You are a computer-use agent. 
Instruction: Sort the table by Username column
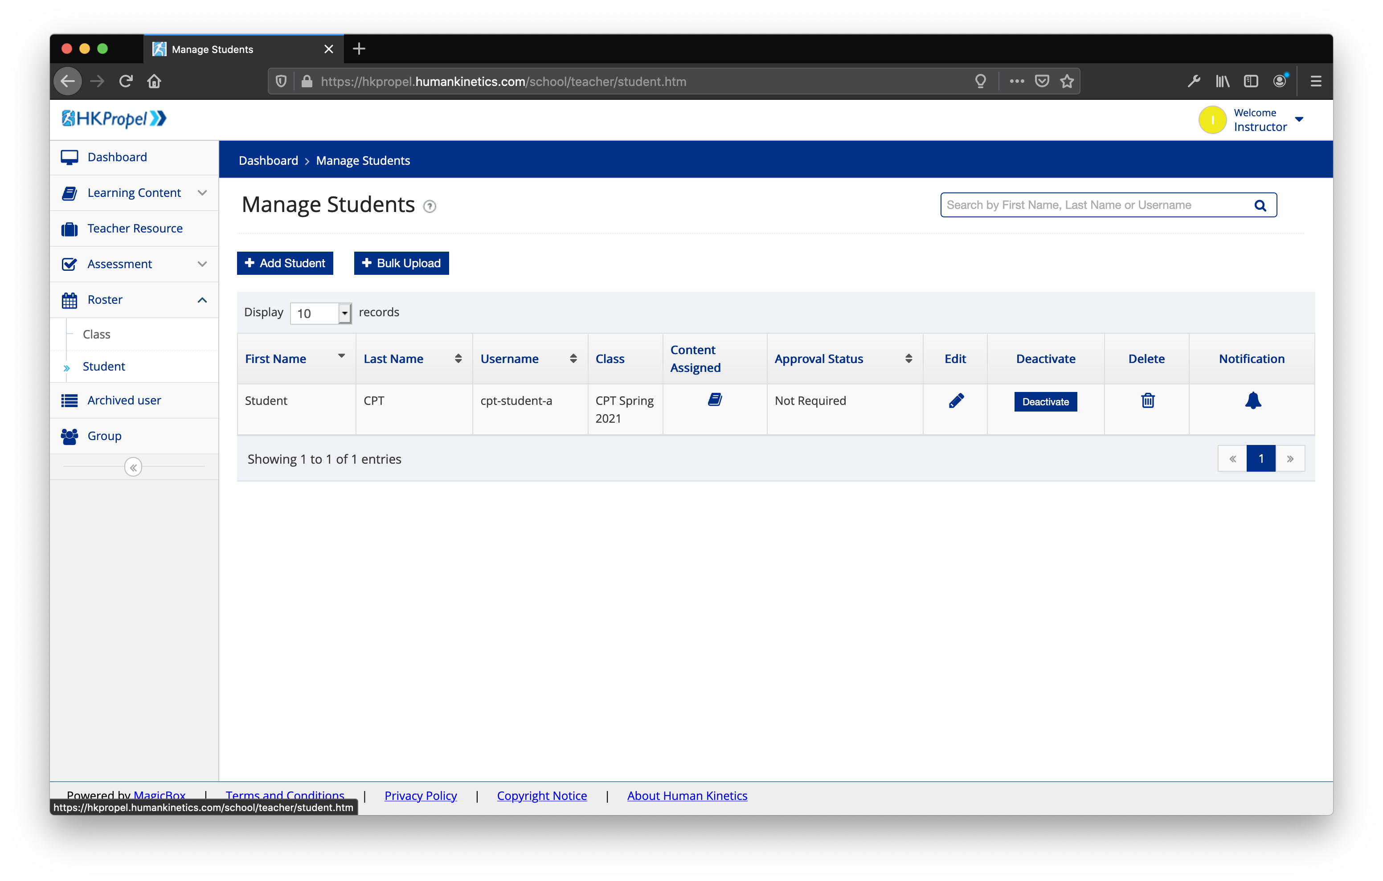point(573,359)
